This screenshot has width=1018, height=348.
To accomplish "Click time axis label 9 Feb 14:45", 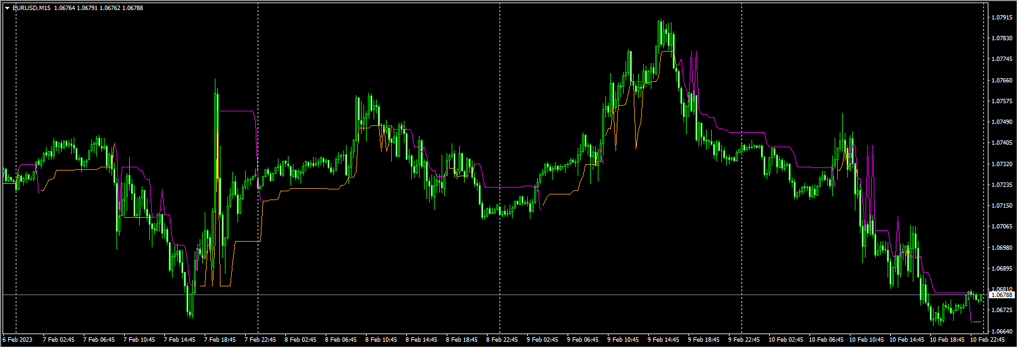I will (x=663, y=340).
